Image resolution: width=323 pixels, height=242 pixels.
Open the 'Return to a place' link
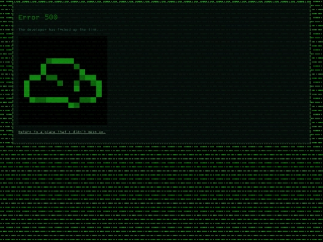62,132
